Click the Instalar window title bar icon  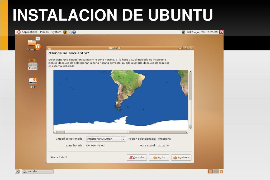coord(49,48)
